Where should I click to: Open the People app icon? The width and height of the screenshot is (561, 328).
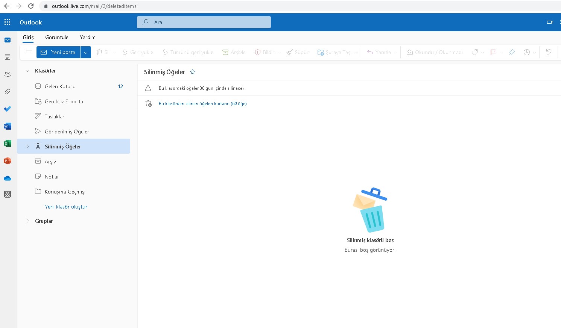pyautogui.click(x=8, y=74)
